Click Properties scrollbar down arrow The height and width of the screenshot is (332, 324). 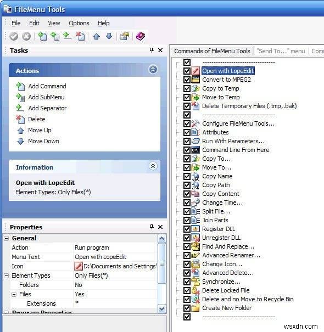pos(162,309)
